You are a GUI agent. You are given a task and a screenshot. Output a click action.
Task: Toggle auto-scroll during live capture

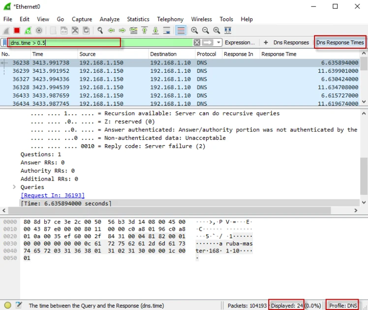(167, 31)
